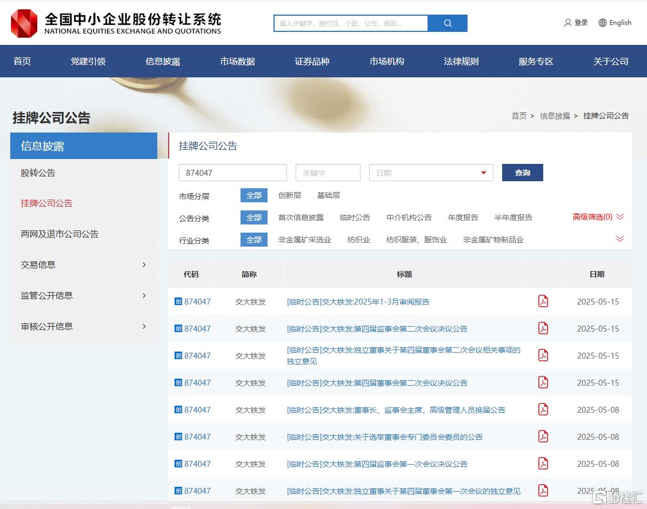Open 挂牌公司公告 in sidebar
The height and width of the screenshot is (509, 647).
(x=46, y=203)
